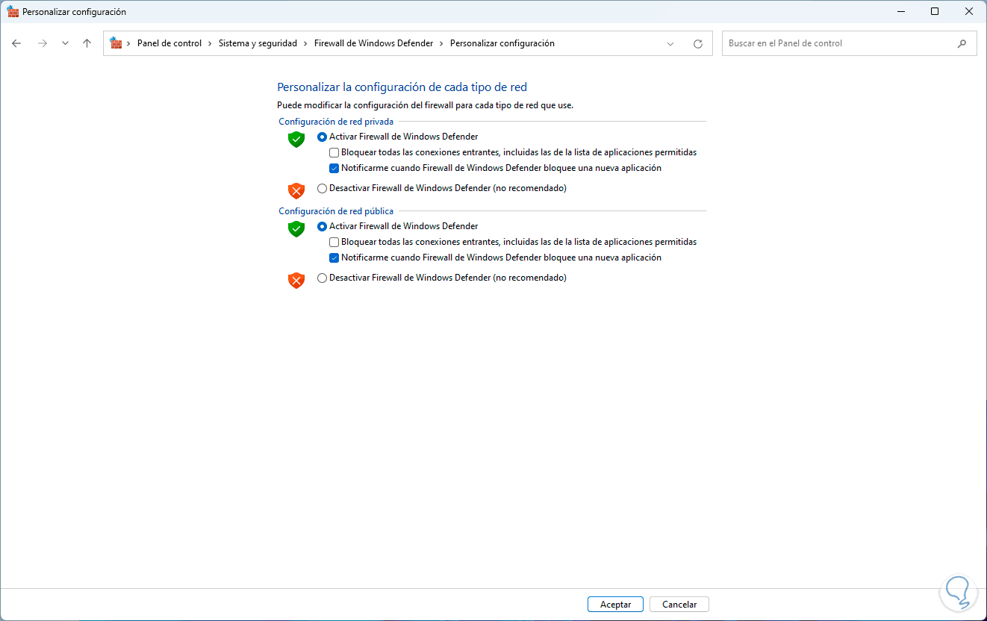Open 'Sistema y seguridad' breadcrumb
This screenshot has height=621, width=987.
[x=258, y=43]
